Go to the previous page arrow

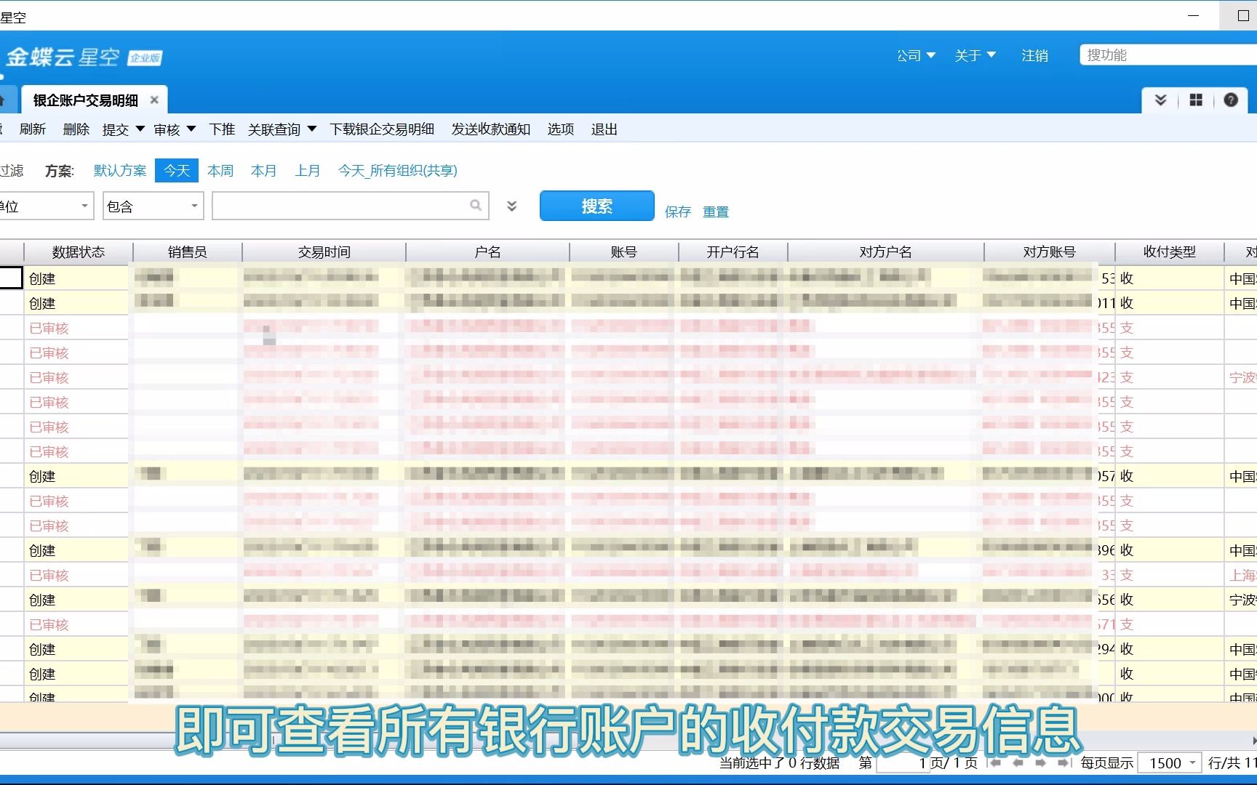coord(1018,763)
